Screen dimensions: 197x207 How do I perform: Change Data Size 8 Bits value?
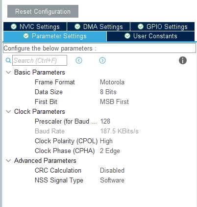pyautogui.click(x=108, y=92)
